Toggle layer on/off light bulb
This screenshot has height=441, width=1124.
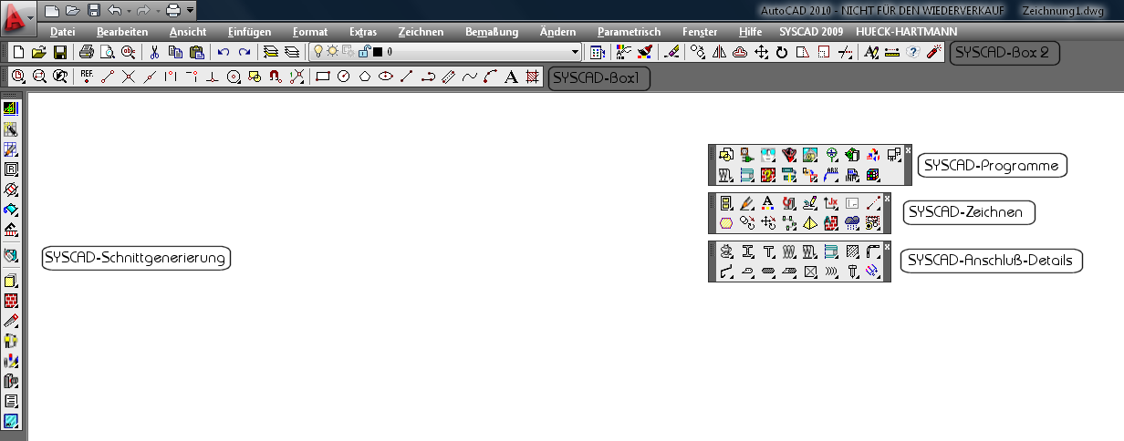click(x=319, y=52)
